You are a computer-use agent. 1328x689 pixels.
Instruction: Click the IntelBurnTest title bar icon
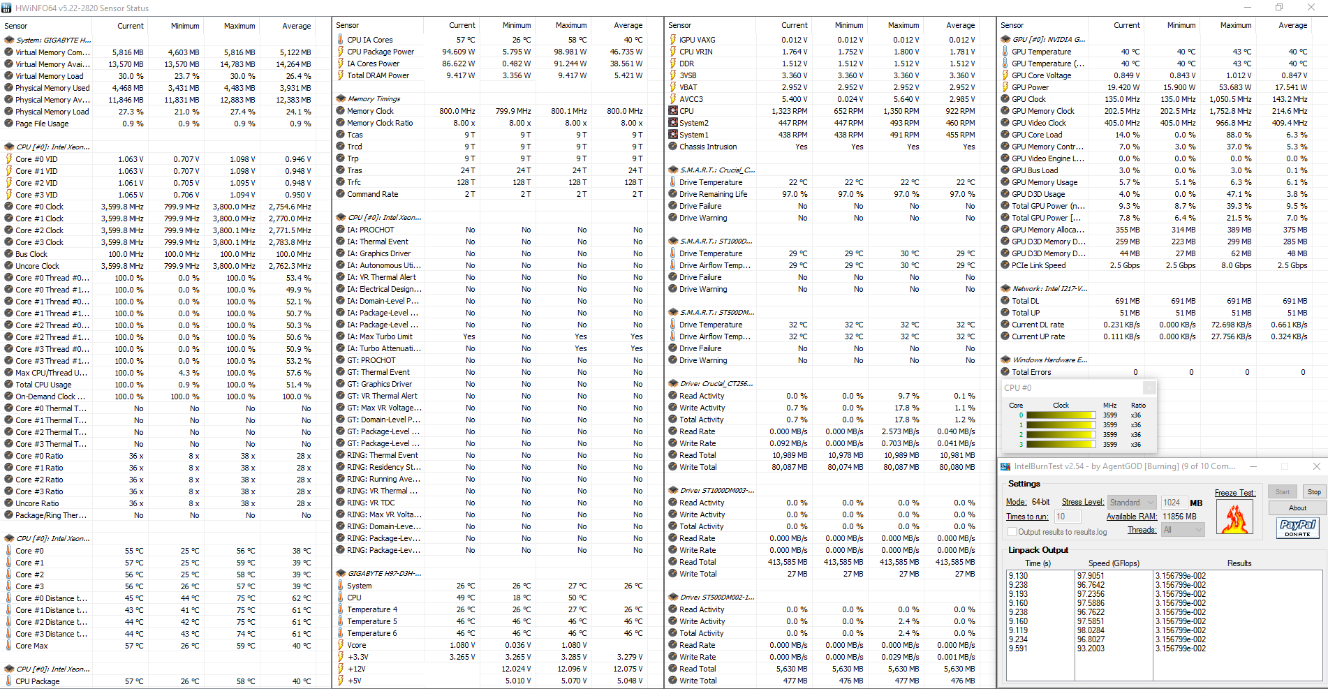coord(1005,466)
